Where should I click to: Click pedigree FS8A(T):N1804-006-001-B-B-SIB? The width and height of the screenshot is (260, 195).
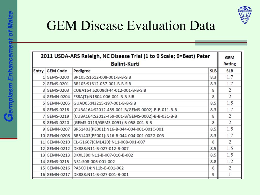104,97
